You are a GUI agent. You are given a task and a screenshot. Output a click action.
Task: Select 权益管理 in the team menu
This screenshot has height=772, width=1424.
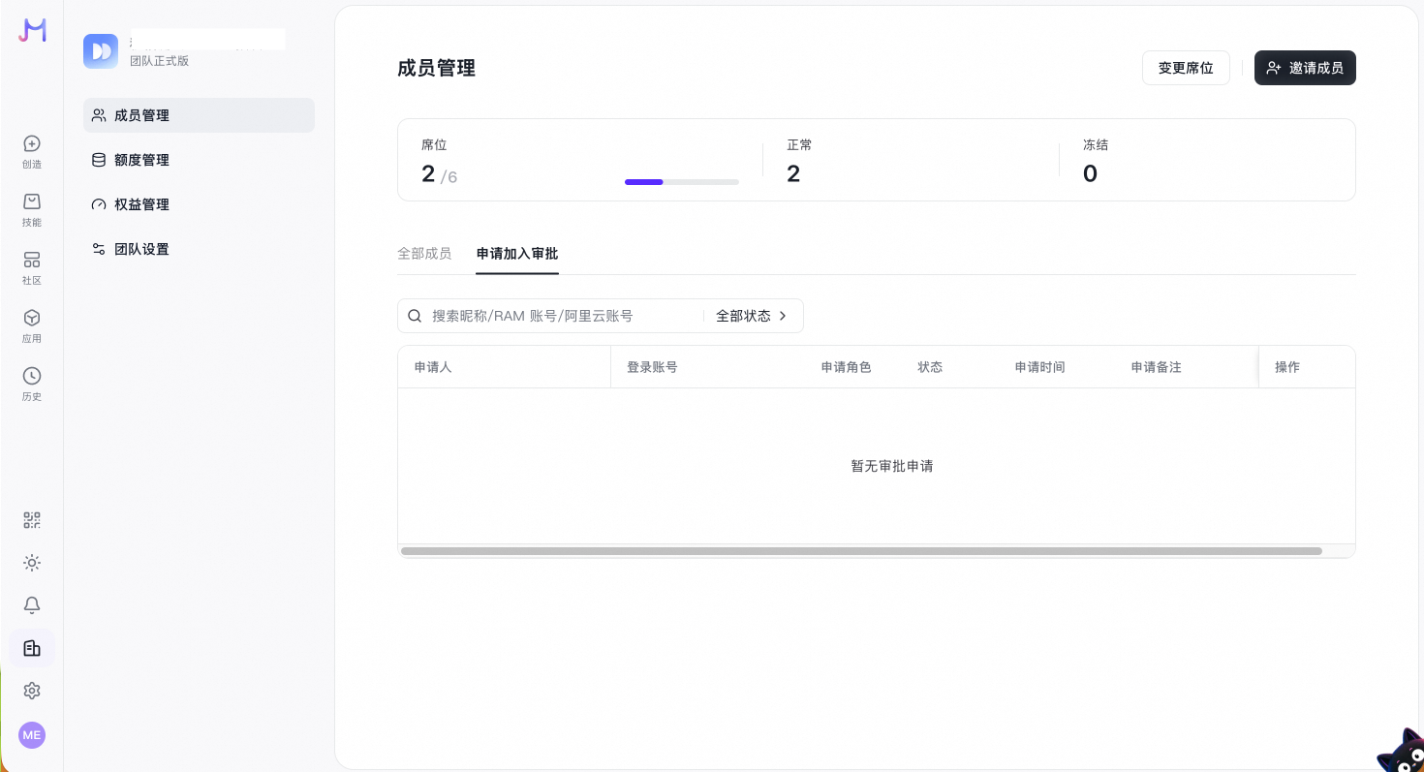click(x=199, y=204)
